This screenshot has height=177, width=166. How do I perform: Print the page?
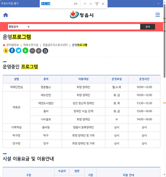45,51
